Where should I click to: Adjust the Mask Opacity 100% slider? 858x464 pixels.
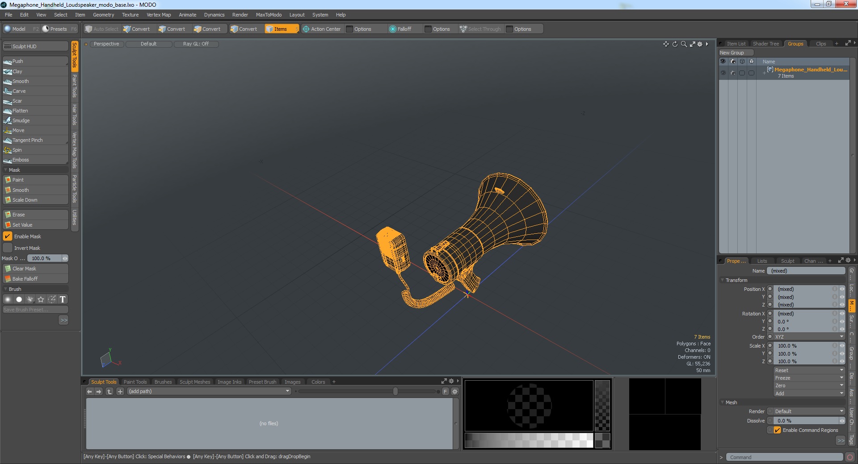47,258
